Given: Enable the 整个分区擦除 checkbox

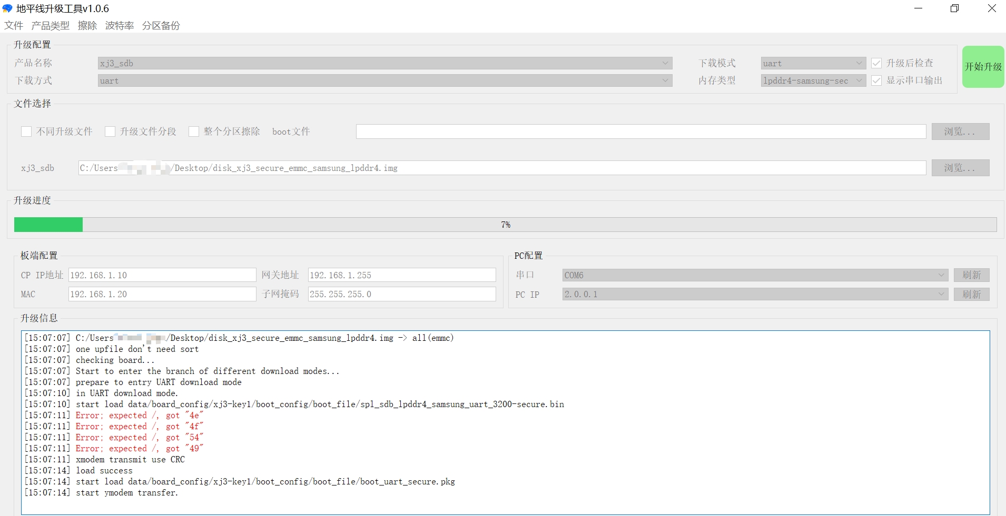Looking at the screenshot, I should click(x=194, y=131).
